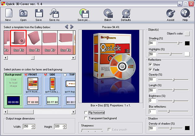Open a project with the Open icon

click(23, 13)
